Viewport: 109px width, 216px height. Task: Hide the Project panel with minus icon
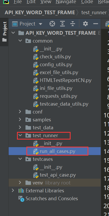tap(96, 24)
